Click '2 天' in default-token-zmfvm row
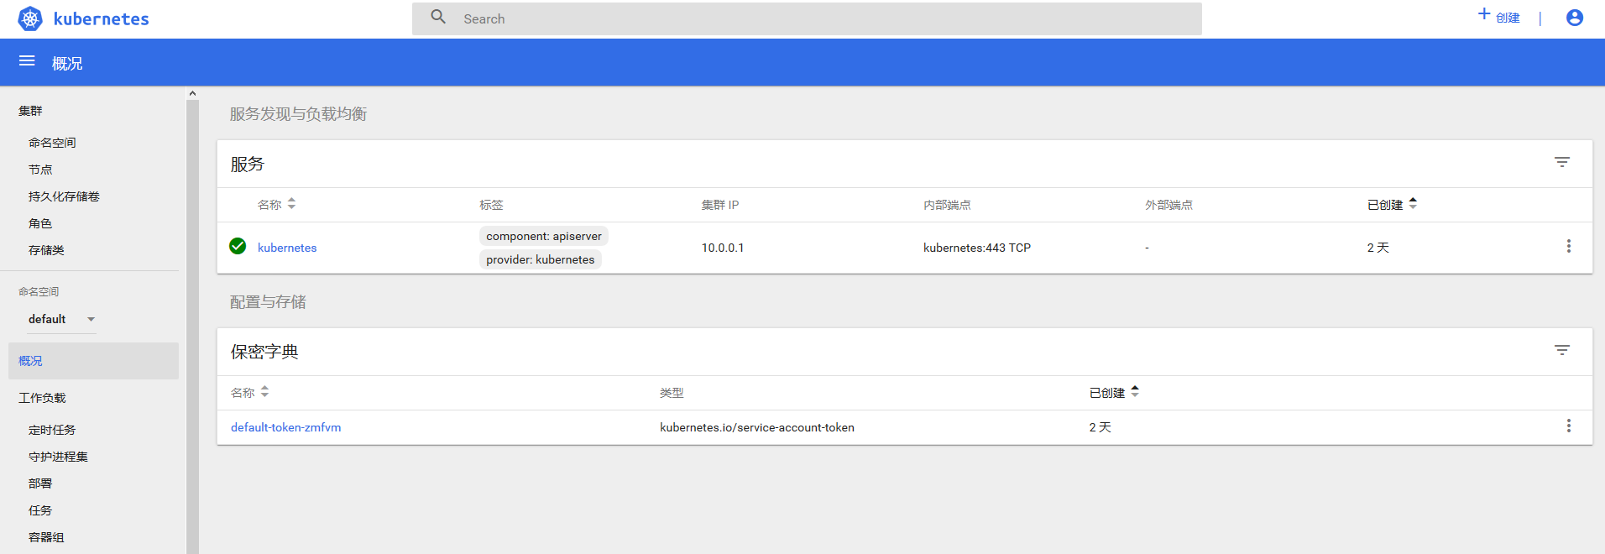The image size is (1605, 554). click(1100, 427)
